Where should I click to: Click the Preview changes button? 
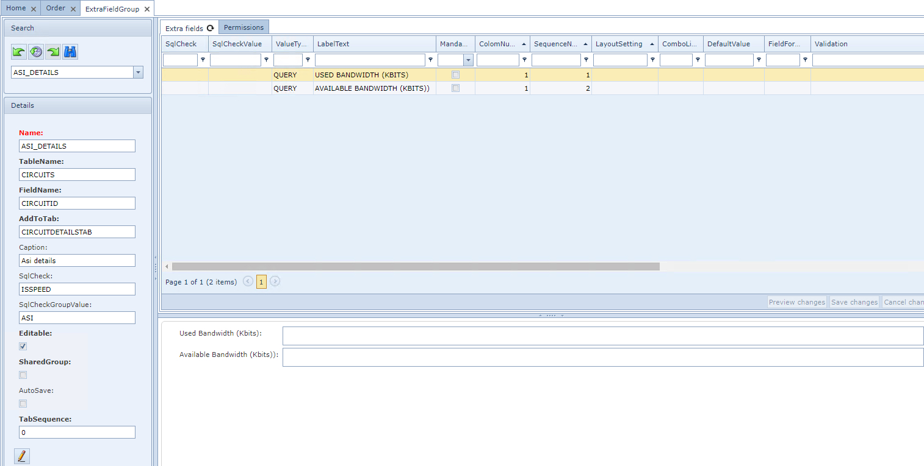[796, 302]
